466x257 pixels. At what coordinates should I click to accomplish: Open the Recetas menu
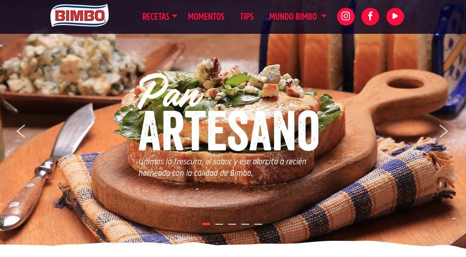click(x=156, y=17)
